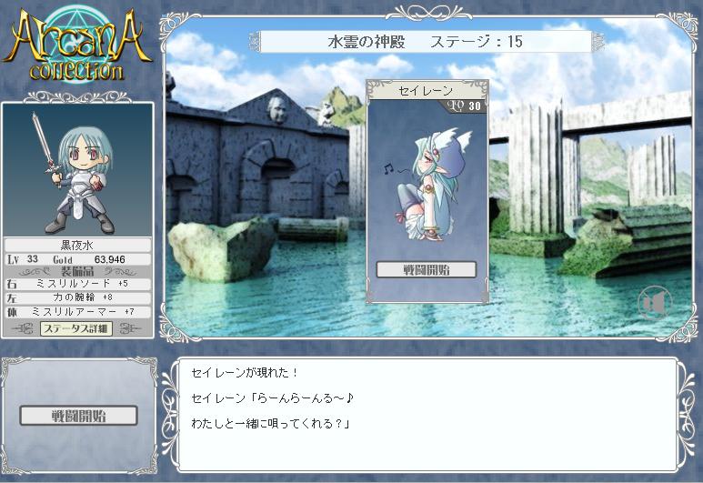
Task: Open ステータス詳細 status details
Action: [76, 328]
